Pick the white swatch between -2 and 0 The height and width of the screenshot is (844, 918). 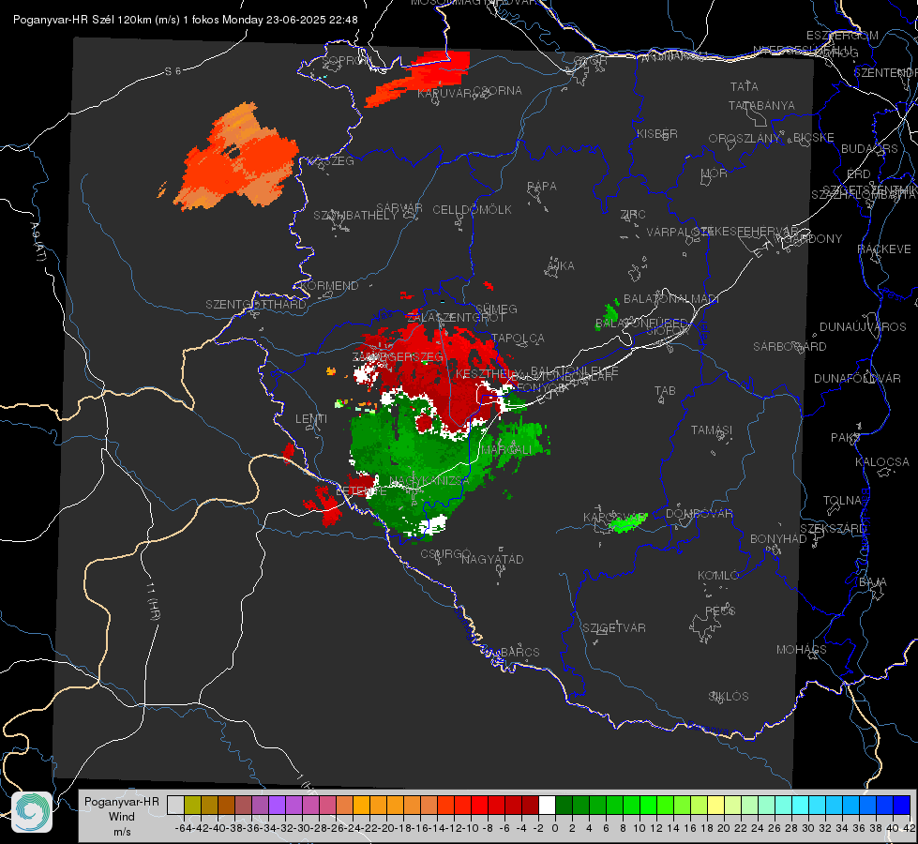pyautogui.click(x=547, y=806)
